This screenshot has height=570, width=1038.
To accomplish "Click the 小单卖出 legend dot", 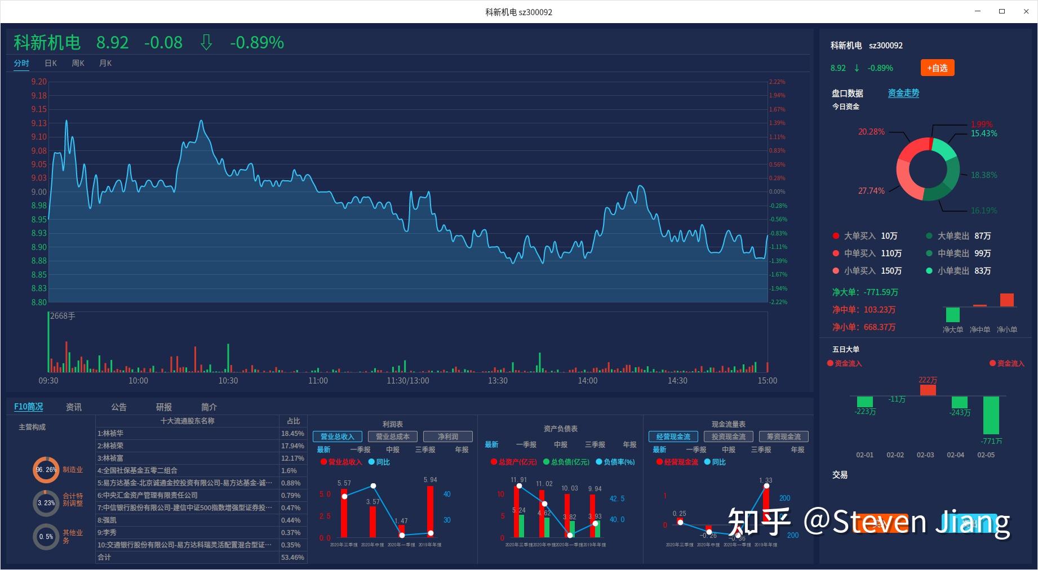I will tap(929, 271).
